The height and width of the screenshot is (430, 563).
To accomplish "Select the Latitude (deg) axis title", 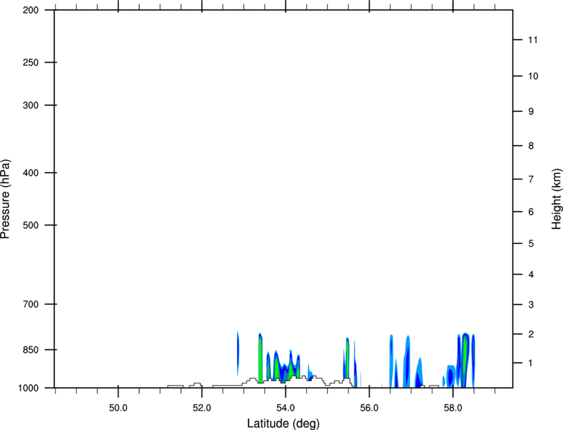I will (x=283, y=423).
